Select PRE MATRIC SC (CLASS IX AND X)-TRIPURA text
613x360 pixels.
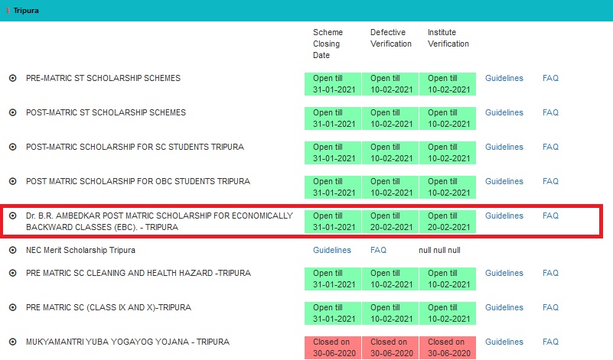(109, 307)
